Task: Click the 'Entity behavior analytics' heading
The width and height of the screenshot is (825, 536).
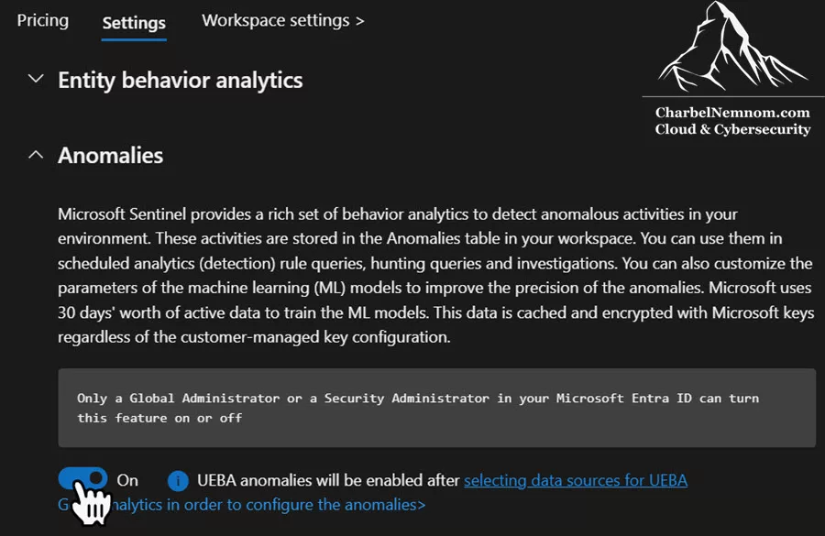Action: (x=181, y=81)
